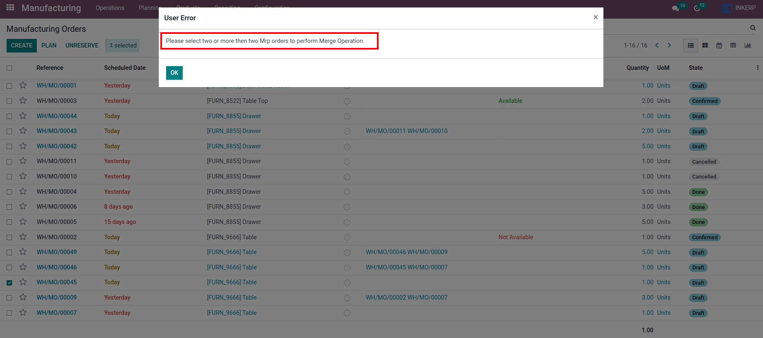Viewport: 763px width, 338px height.
Task: Open the conversations chat icon
Action: [x=675, y=8]
